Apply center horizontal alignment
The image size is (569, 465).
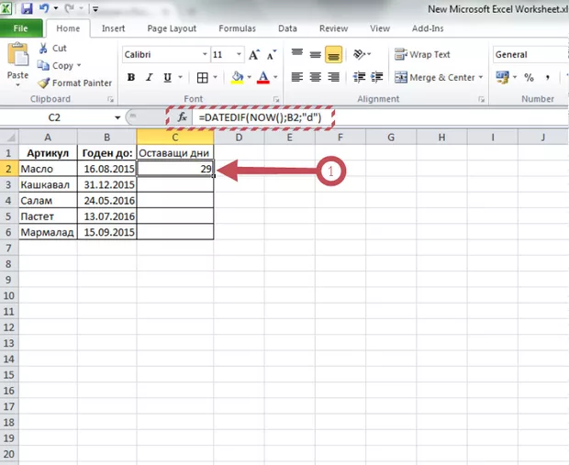click(x=316, y=78)
